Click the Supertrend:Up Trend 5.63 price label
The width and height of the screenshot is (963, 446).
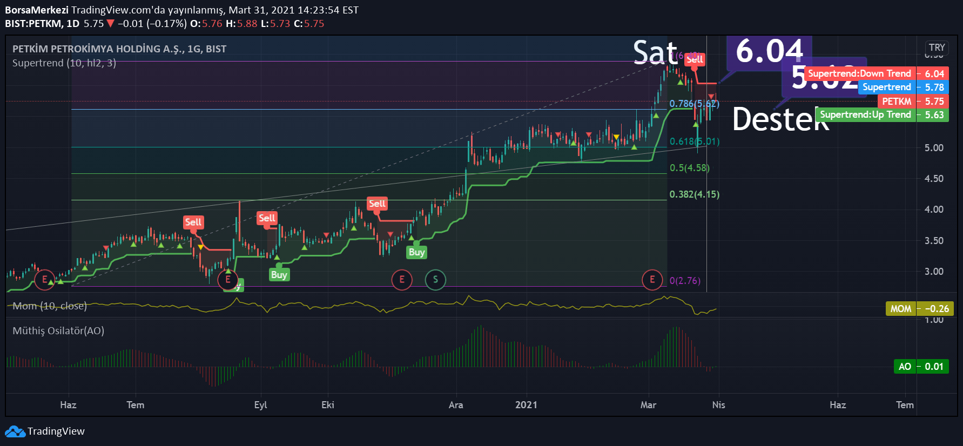tap(883, 115)
